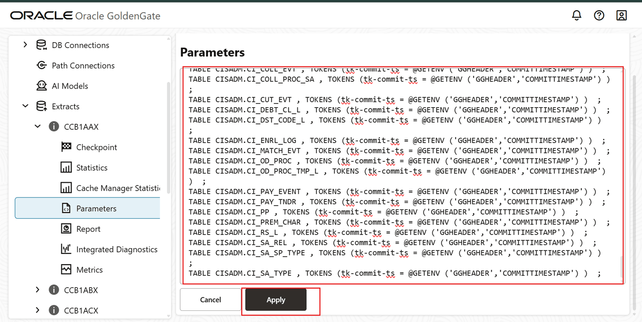Open the Report icon
This screenshot has width=642, height=322.
coord(66,229)
